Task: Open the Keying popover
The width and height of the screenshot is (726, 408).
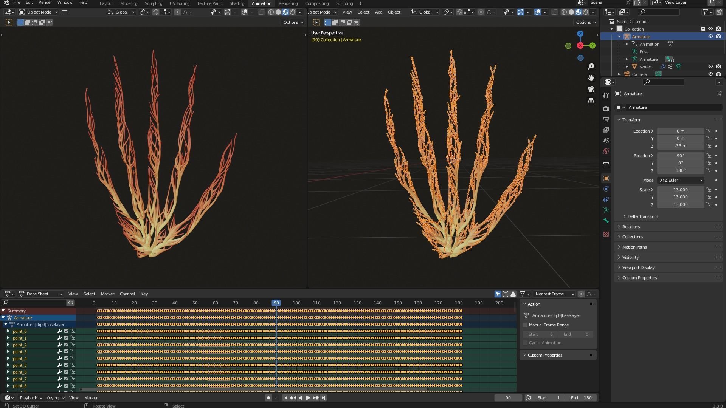Action: [55, 398]
